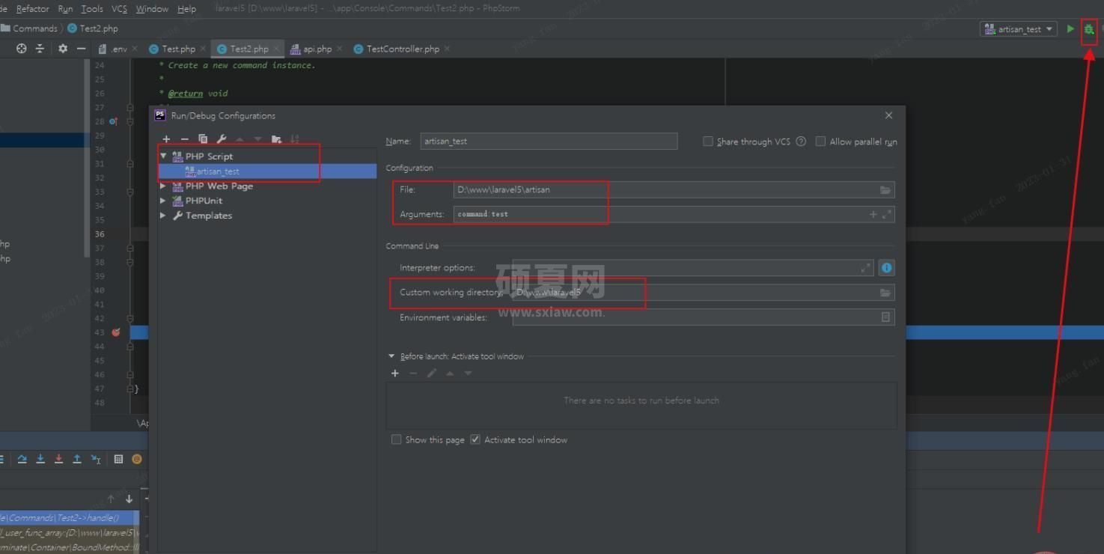Open the Tools menu
The image size is (1104, 554).
pos(92,9)
